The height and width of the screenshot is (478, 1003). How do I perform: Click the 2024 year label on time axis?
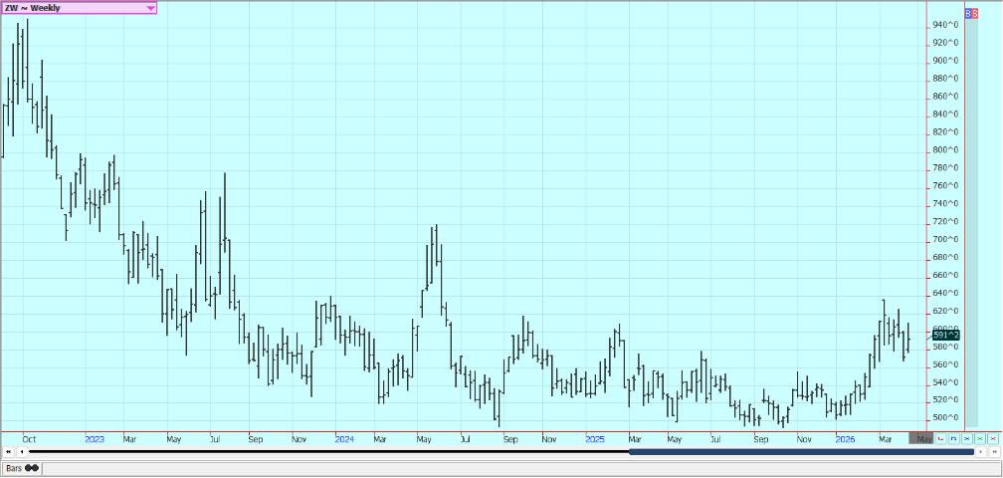coord(344,438)
